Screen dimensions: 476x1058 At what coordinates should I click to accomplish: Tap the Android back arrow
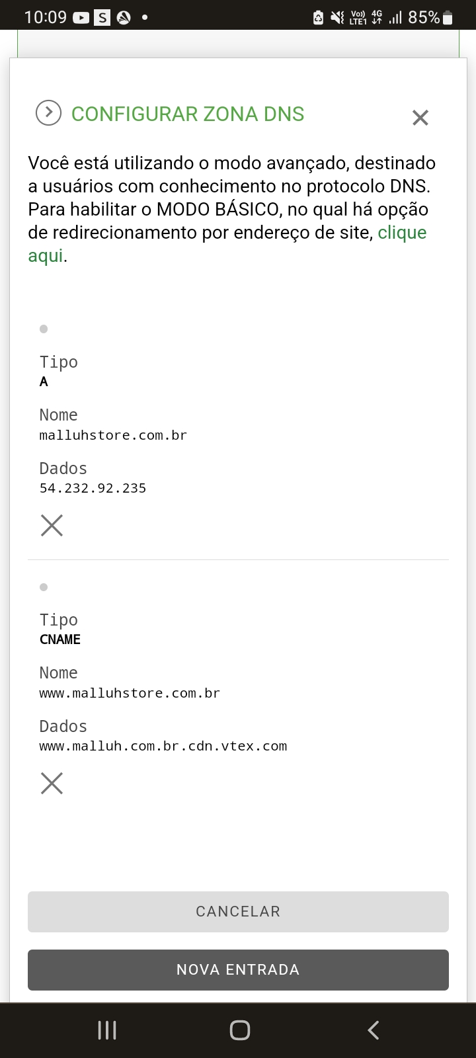click(373, 1030)
